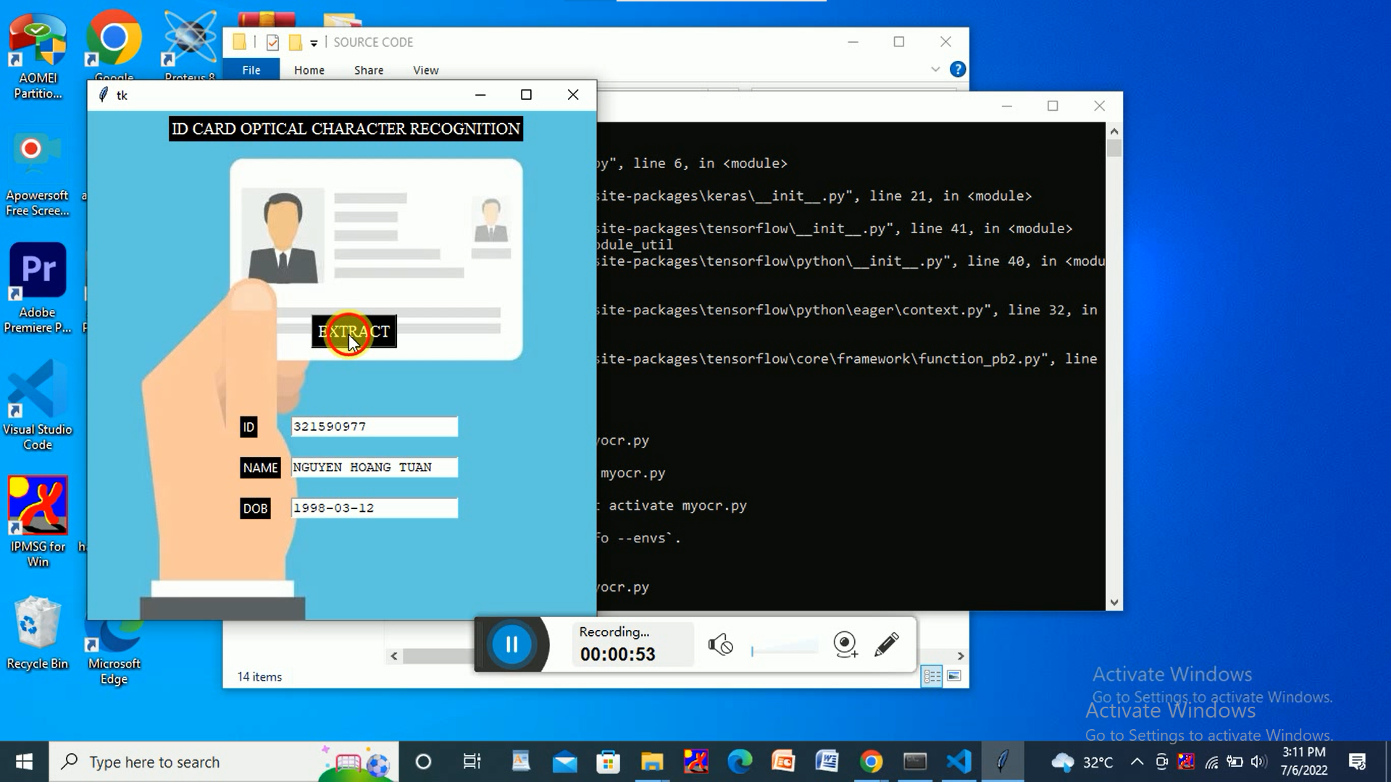
Task: Switch Explorer to large icons view
Action: click(x=954, y=676)
